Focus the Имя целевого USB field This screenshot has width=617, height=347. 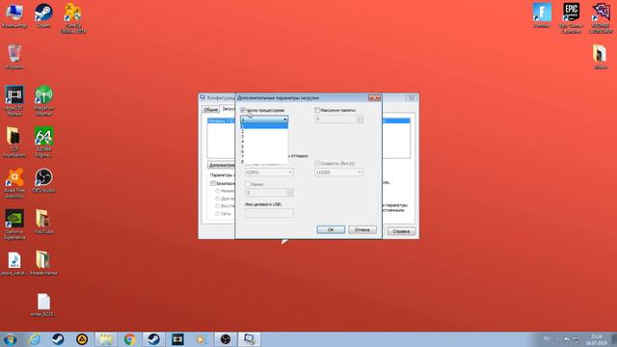tap(269, 213)
